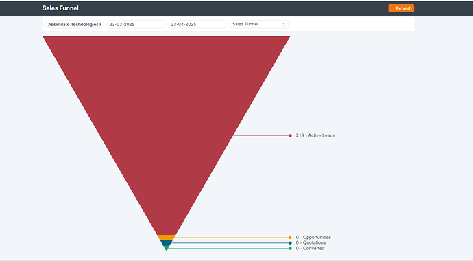Click the green Converted funnel tip
The image size is (473, 261).
pyautogui.click(x=166, y=248)
